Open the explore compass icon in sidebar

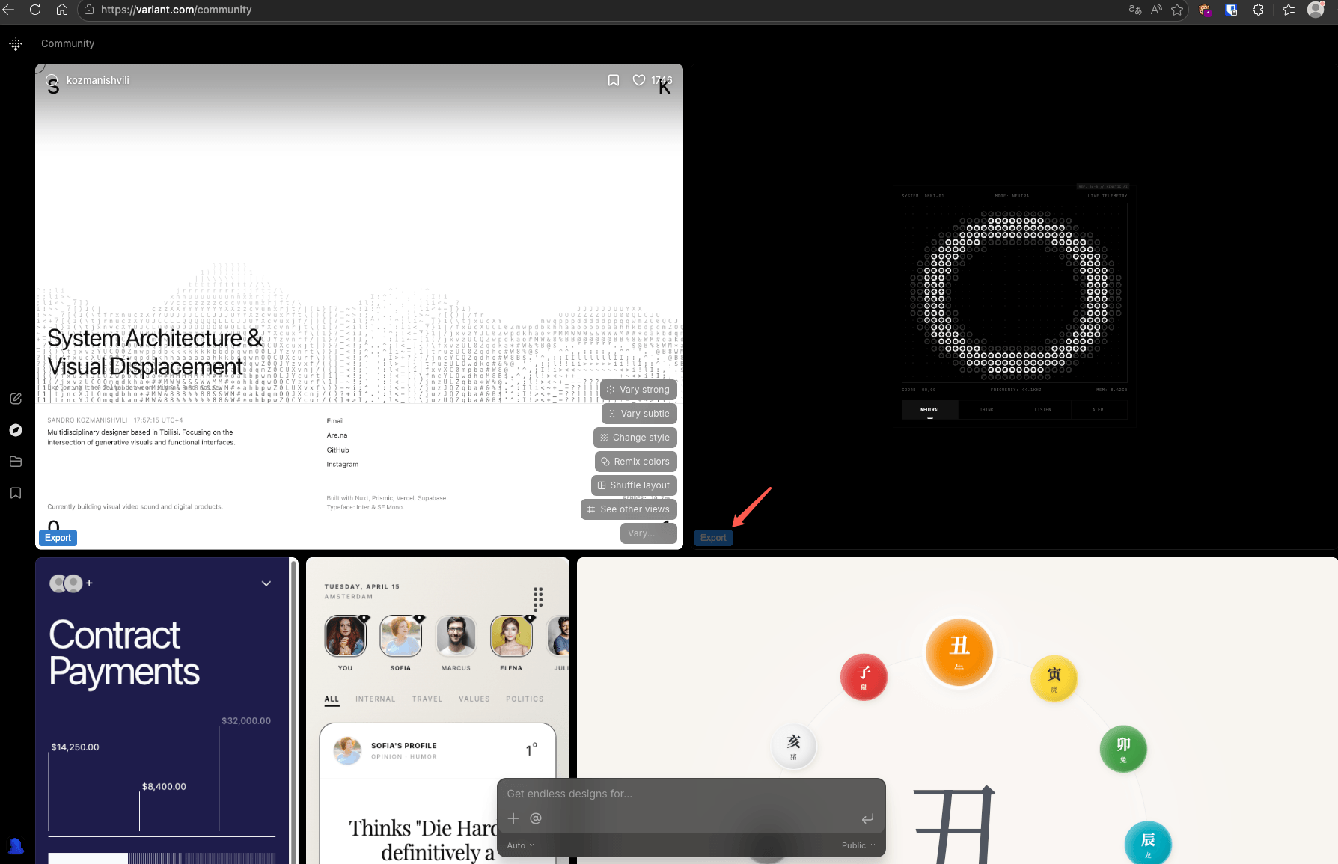(16, 430)
